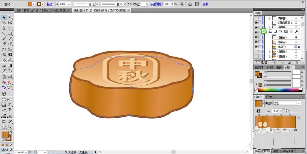Select the Scale tool
Viewport: 307px width, 154px height.
pos(10,50)
